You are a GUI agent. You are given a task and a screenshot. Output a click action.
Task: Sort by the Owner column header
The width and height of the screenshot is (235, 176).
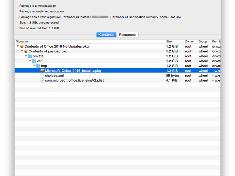pyautogui.click(x=190, y=41)
